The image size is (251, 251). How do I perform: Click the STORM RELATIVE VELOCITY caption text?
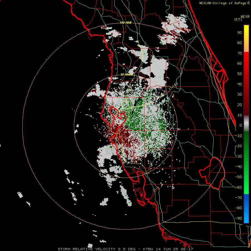pyautogui.click(x=86, y=249)
